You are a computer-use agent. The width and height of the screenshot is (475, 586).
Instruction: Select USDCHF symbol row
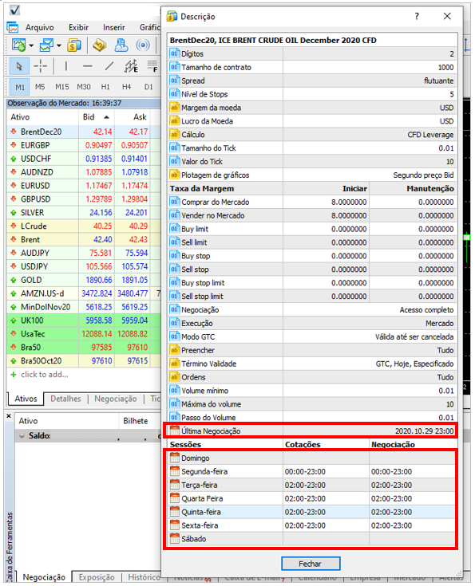[83, 159]
